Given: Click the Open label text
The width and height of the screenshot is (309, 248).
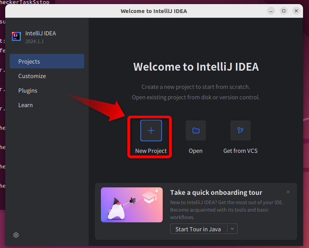Looking at the screenshot, I should click(x=196, y=151).
